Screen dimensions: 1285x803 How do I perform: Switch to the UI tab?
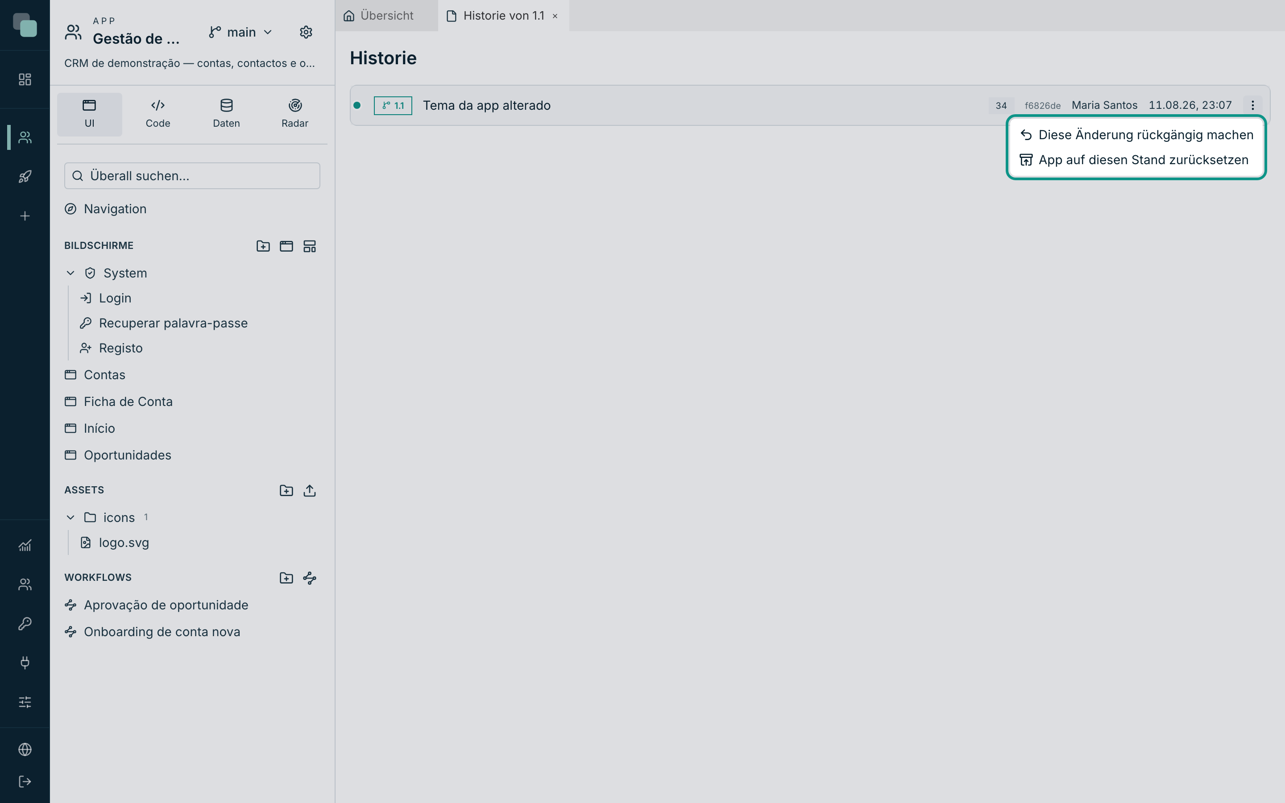point(89,114)
